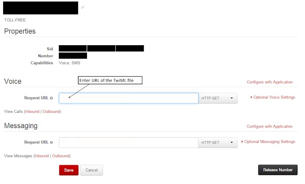
Task: Open the Messaging HTTP GET method dropdown
Action: 218,142
